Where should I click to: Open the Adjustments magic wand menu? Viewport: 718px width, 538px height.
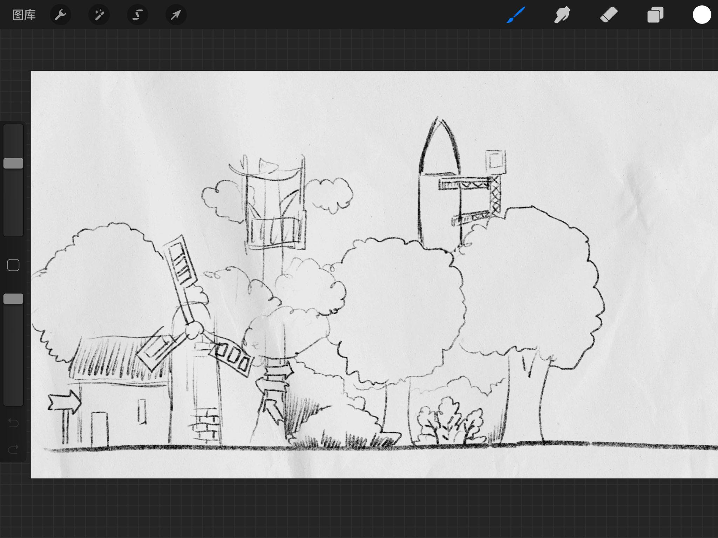coord(99,15)
